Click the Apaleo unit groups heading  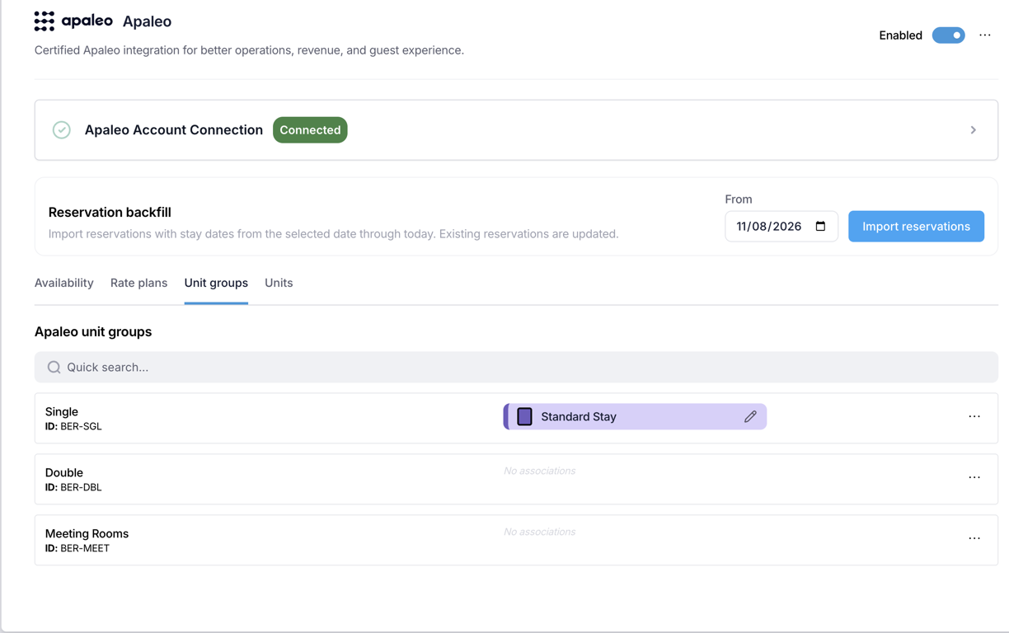click(93, 332)
